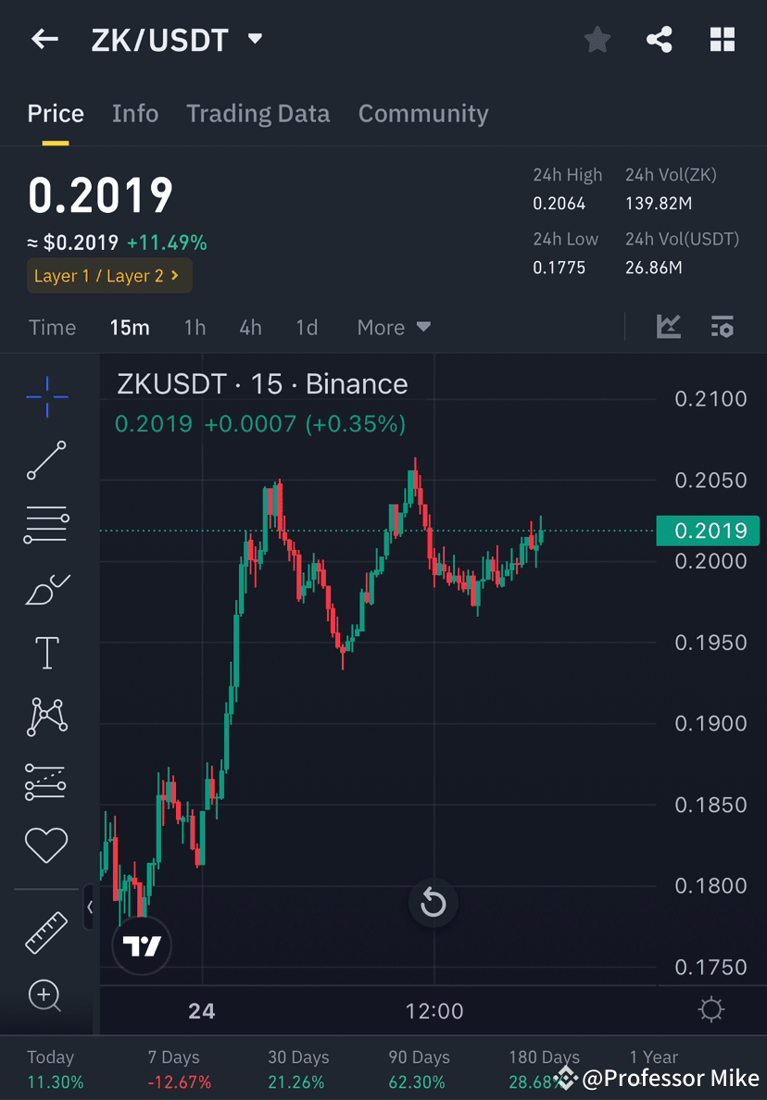The image size is (767, 1100).
Task: Open the Layer 1 / Layer 2 tag link
Action: [108, 275]
